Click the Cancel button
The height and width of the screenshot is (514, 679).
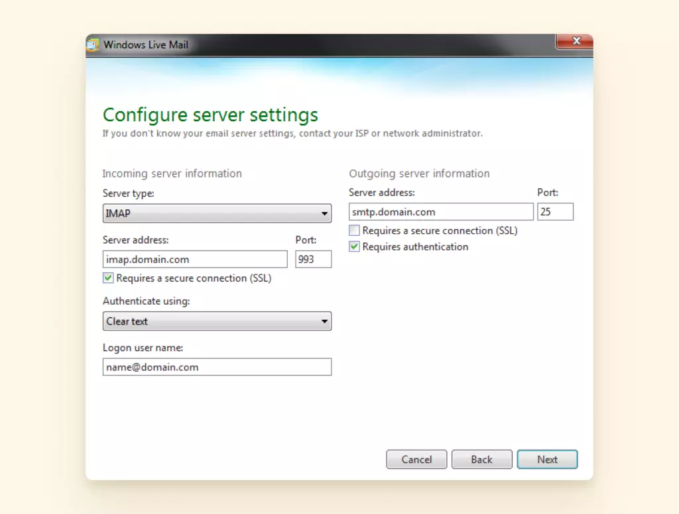coord(416,460)
